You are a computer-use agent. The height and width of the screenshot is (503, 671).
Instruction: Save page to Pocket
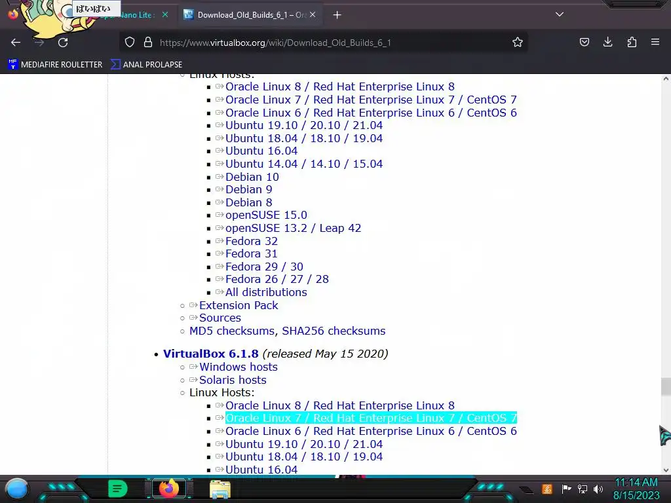click(x=584, y=43)
